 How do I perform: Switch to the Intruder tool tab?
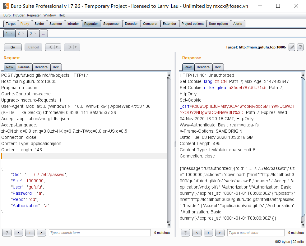click(73, 24)
